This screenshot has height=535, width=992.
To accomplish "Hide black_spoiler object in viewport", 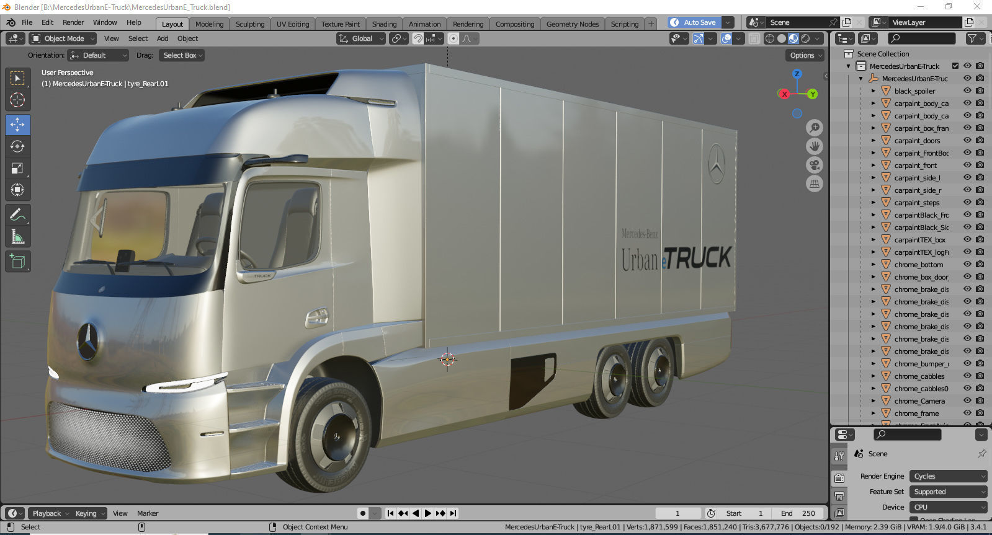I will click(x=967, y=91).
